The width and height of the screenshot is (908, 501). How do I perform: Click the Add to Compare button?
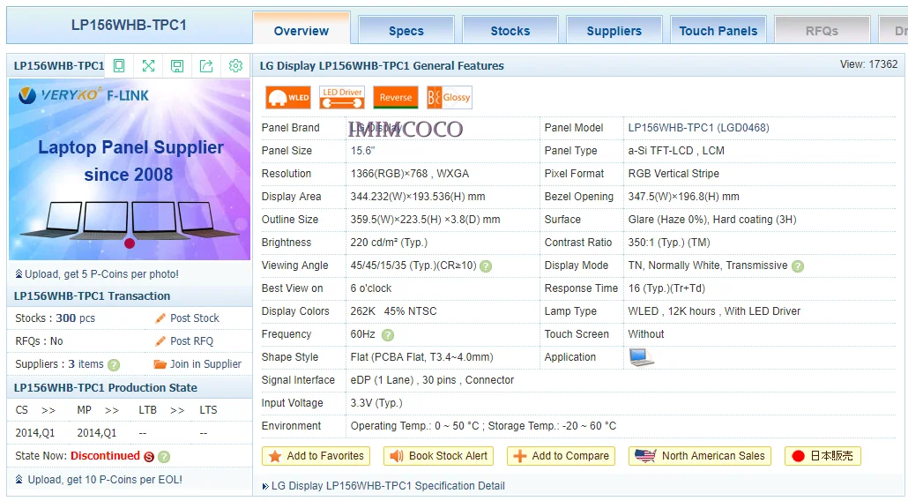click(x=561, y=456)
